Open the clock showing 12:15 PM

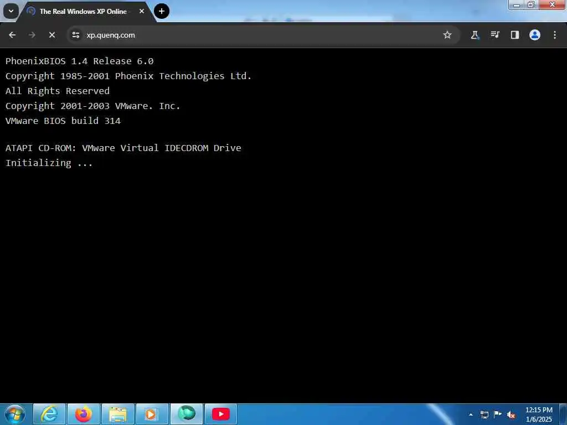tap(539, 414)
